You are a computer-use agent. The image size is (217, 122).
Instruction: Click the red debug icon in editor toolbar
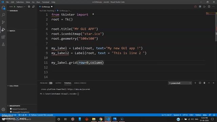tap(195, 7)
